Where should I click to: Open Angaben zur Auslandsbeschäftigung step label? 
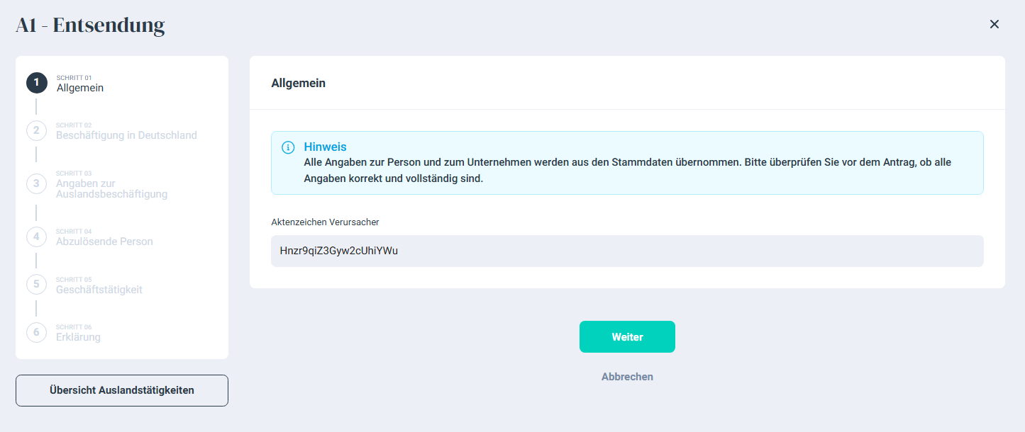[x=111, y=189]
